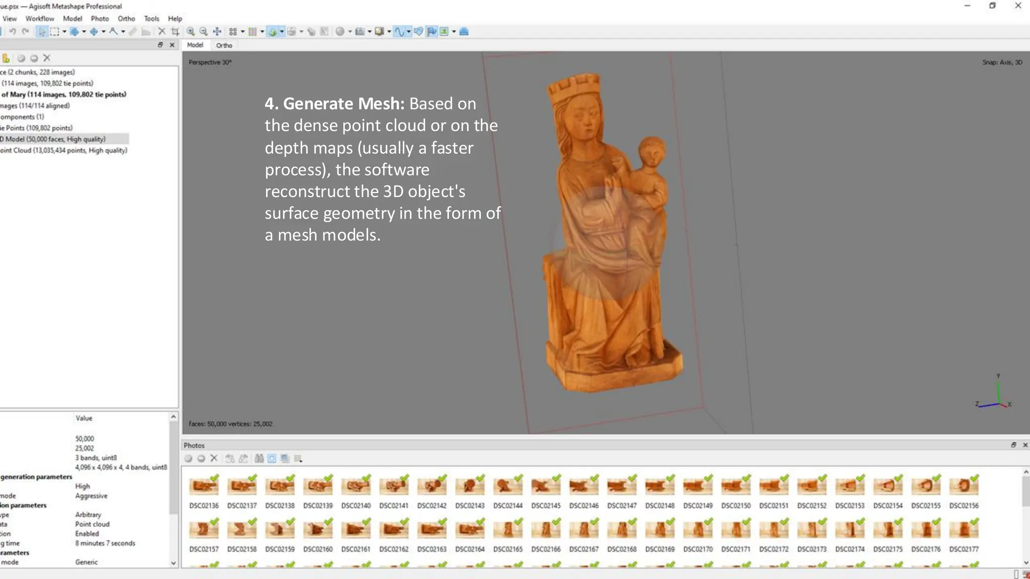Select the Ruler measurement tool
Screen dimensions: 1030x579
point(114,32)
